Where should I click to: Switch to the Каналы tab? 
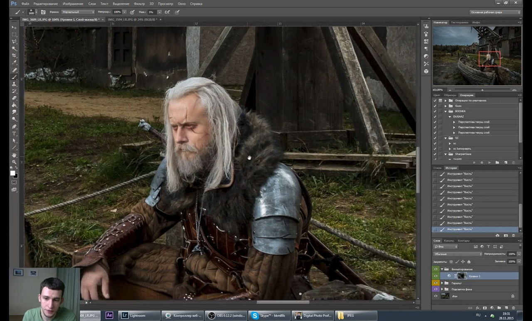[449, 241]
